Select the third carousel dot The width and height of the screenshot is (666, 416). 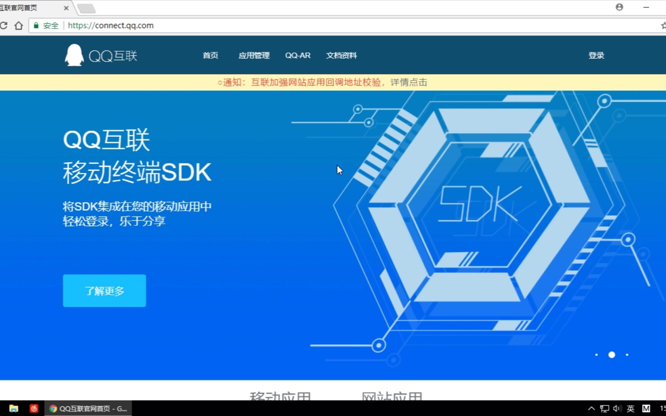click(x=627, y=355)
